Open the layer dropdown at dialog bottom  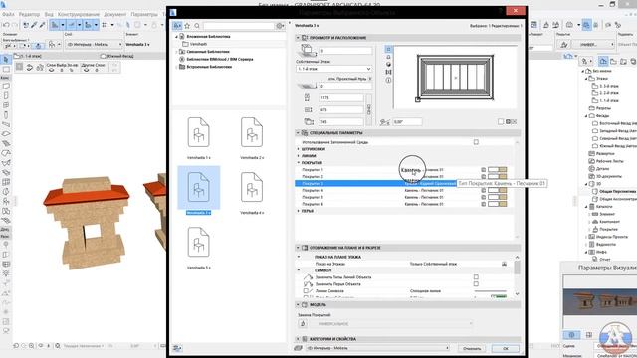(x=378, y=348)
